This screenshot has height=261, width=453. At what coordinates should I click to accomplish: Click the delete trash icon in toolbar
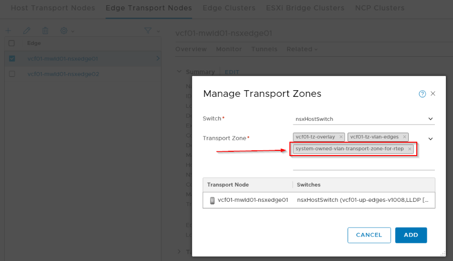pos(45,31)
